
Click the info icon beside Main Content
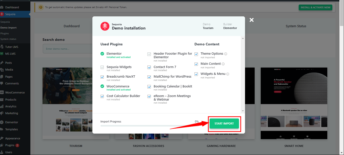[223, 64]
